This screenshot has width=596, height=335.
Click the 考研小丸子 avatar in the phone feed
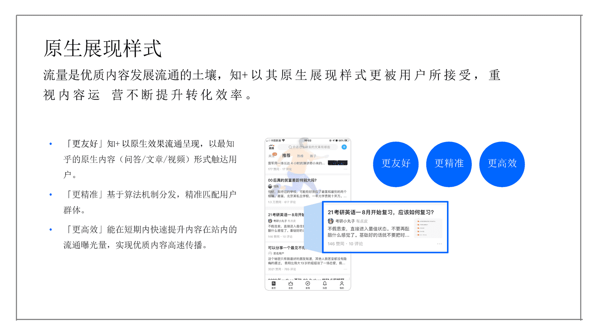point(270,221)
